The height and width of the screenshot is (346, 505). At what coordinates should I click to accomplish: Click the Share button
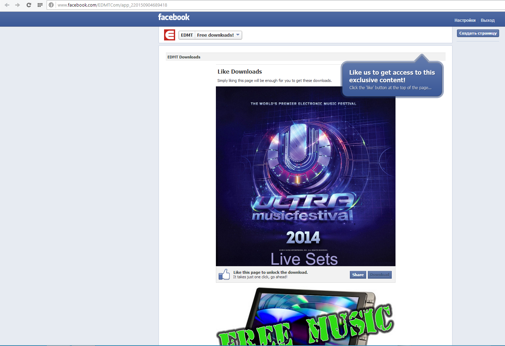pyautogui.click(x=358, y=275)
